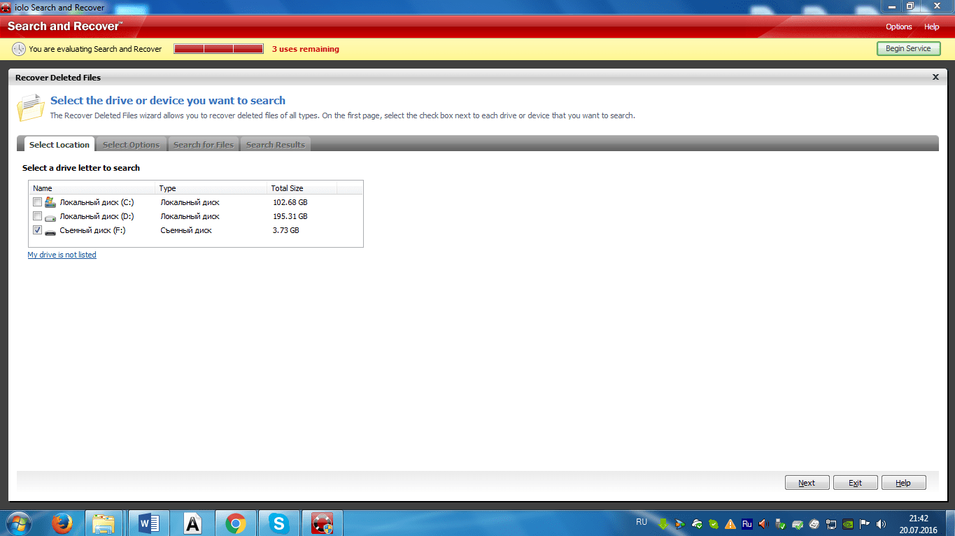Click the system volume speaker icon

pyautogui.click(x=881, y=523)
